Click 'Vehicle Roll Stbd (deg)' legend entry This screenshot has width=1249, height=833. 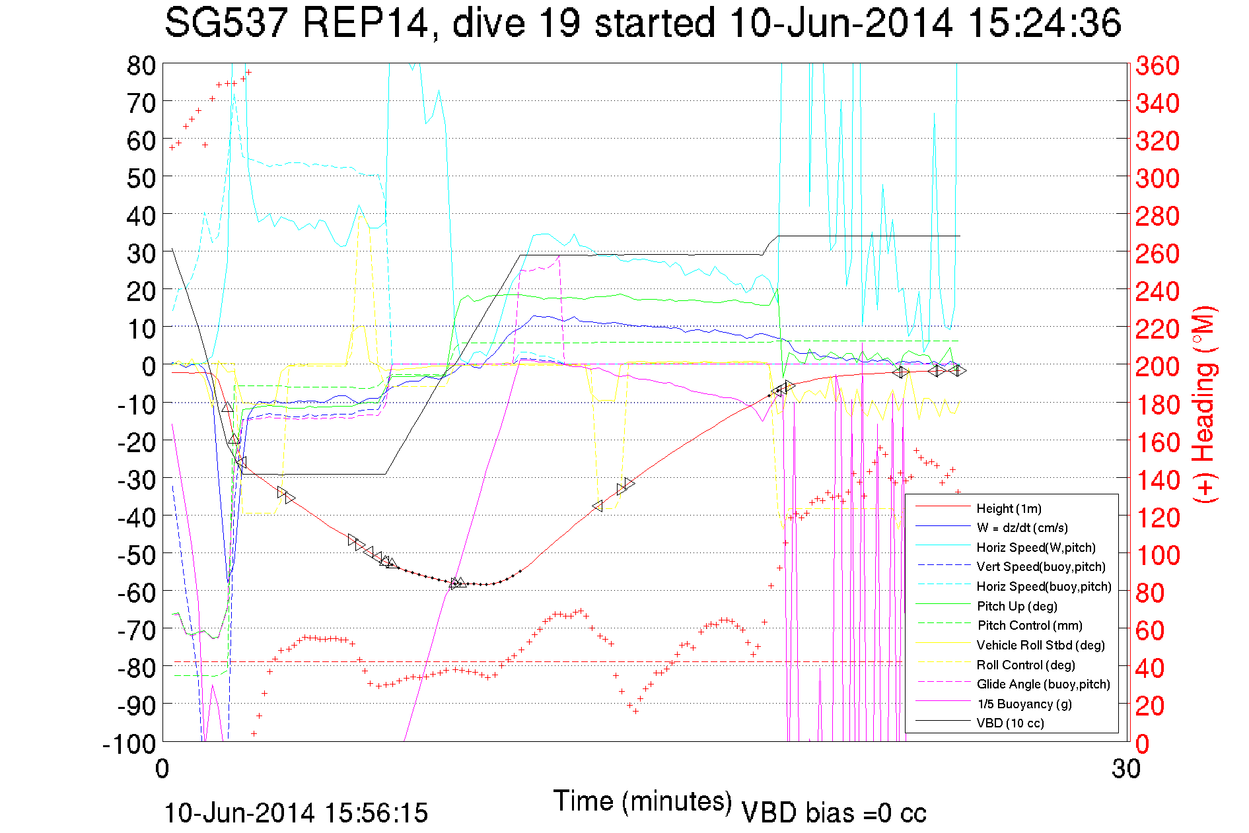click(x=1040, y=645)
